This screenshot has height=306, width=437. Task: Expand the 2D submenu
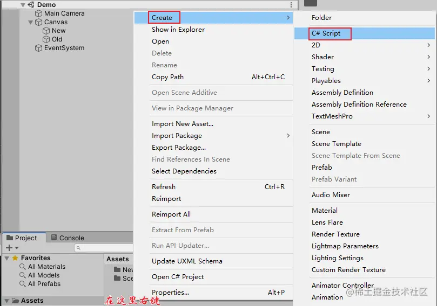coord(429,45)
